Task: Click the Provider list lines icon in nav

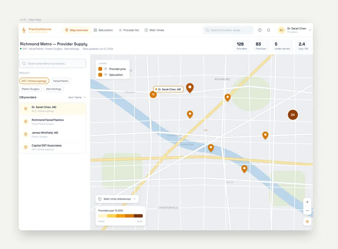Action: tap(120, 30)
